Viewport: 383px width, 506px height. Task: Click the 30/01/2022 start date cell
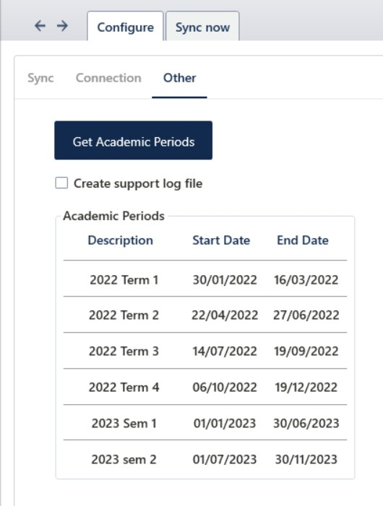(x=225, y=279)
